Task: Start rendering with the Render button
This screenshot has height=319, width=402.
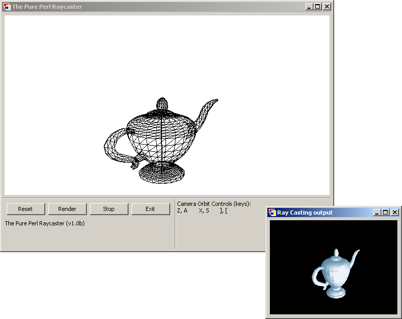Action: pyautogui.click(x=67, y=209)
